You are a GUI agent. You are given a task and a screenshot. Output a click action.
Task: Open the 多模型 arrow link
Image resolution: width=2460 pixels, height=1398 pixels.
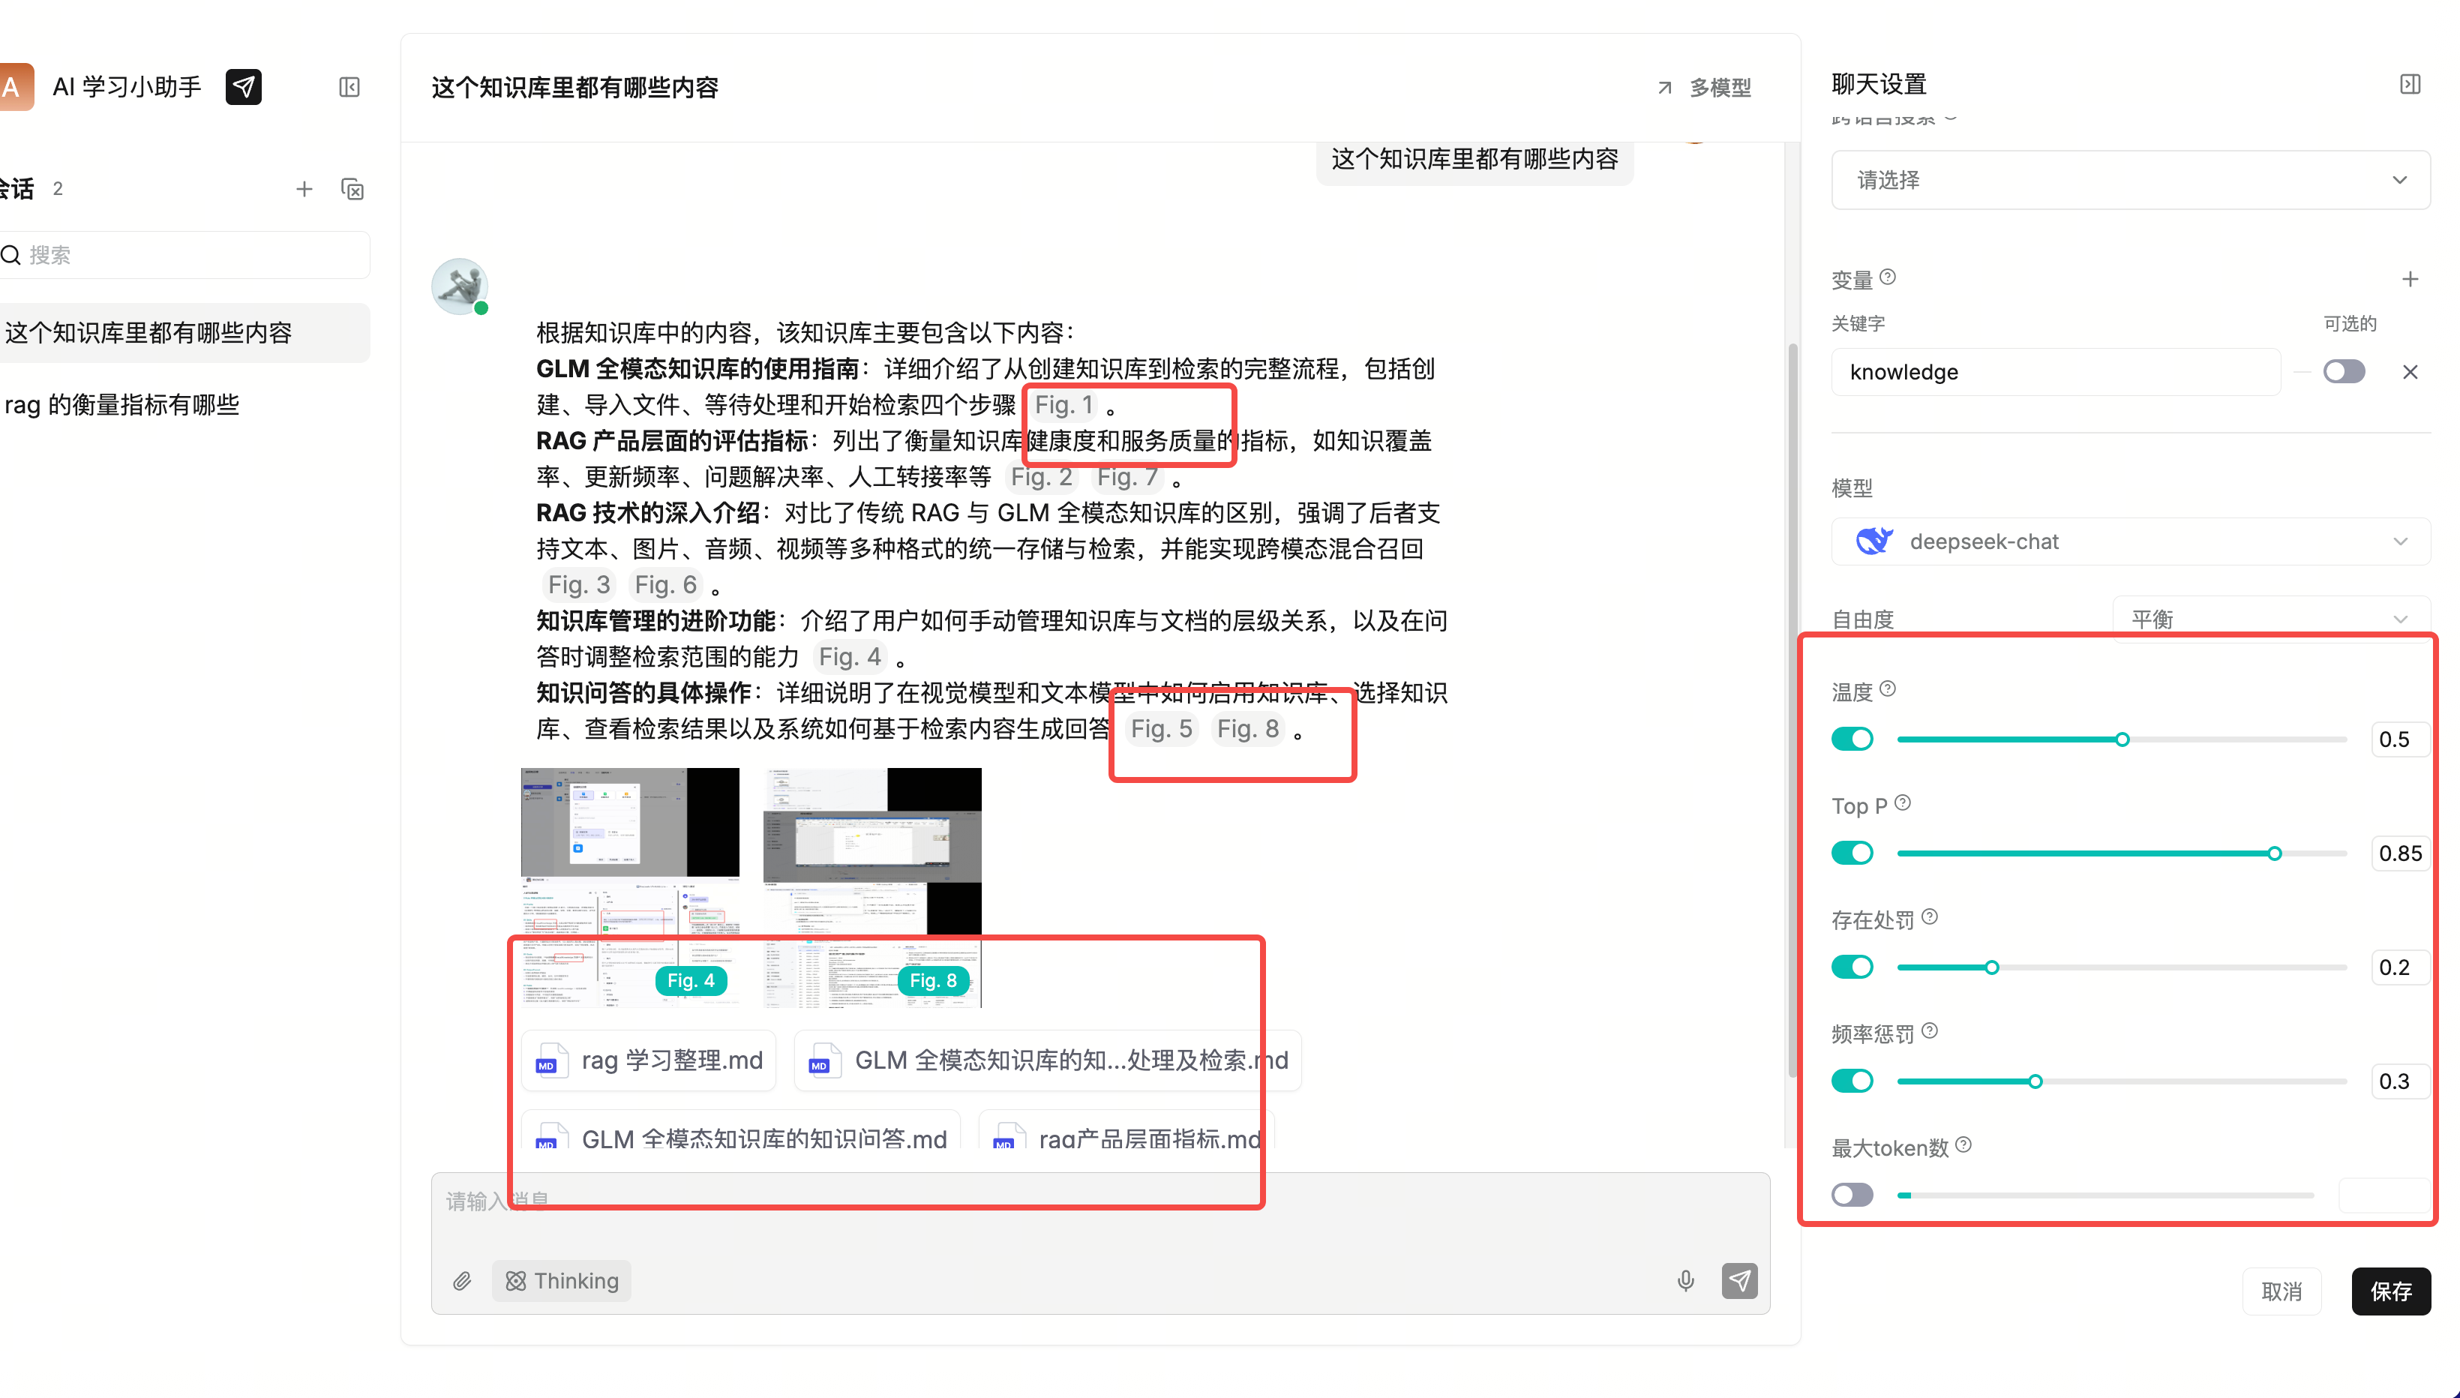coord(1704,88)
